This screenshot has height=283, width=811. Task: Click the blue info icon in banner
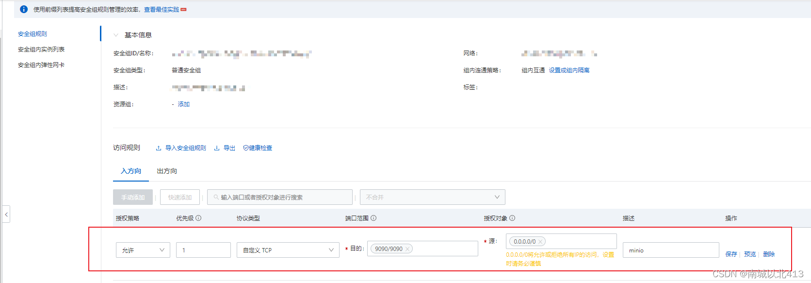pyautogui.click(x=24, y=9)
